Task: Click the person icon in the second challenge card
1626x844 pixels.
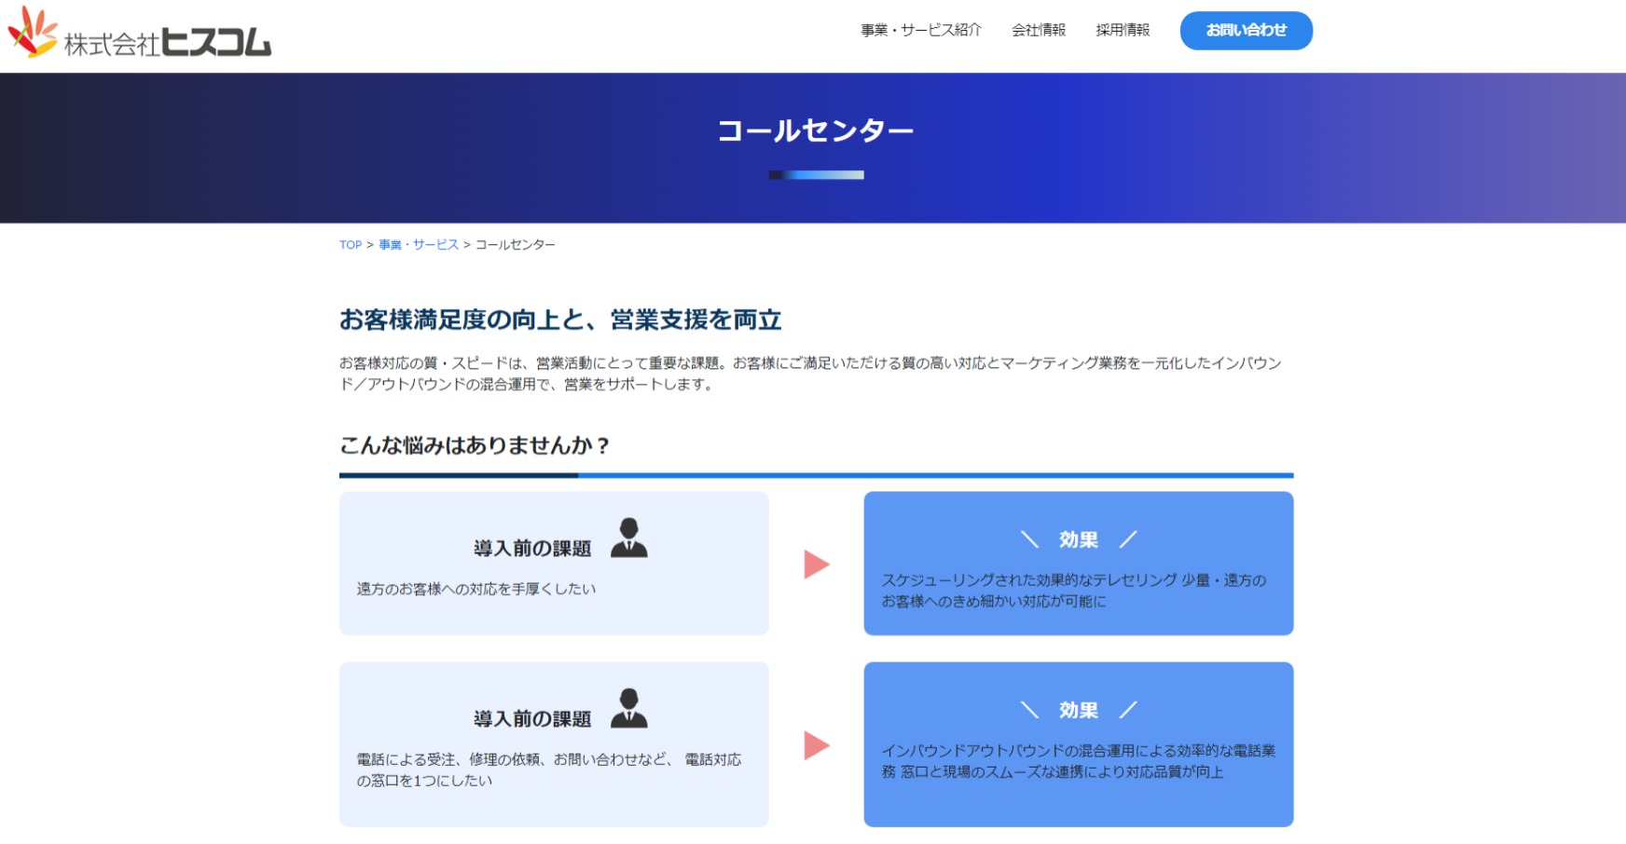Action: (628, 709)
